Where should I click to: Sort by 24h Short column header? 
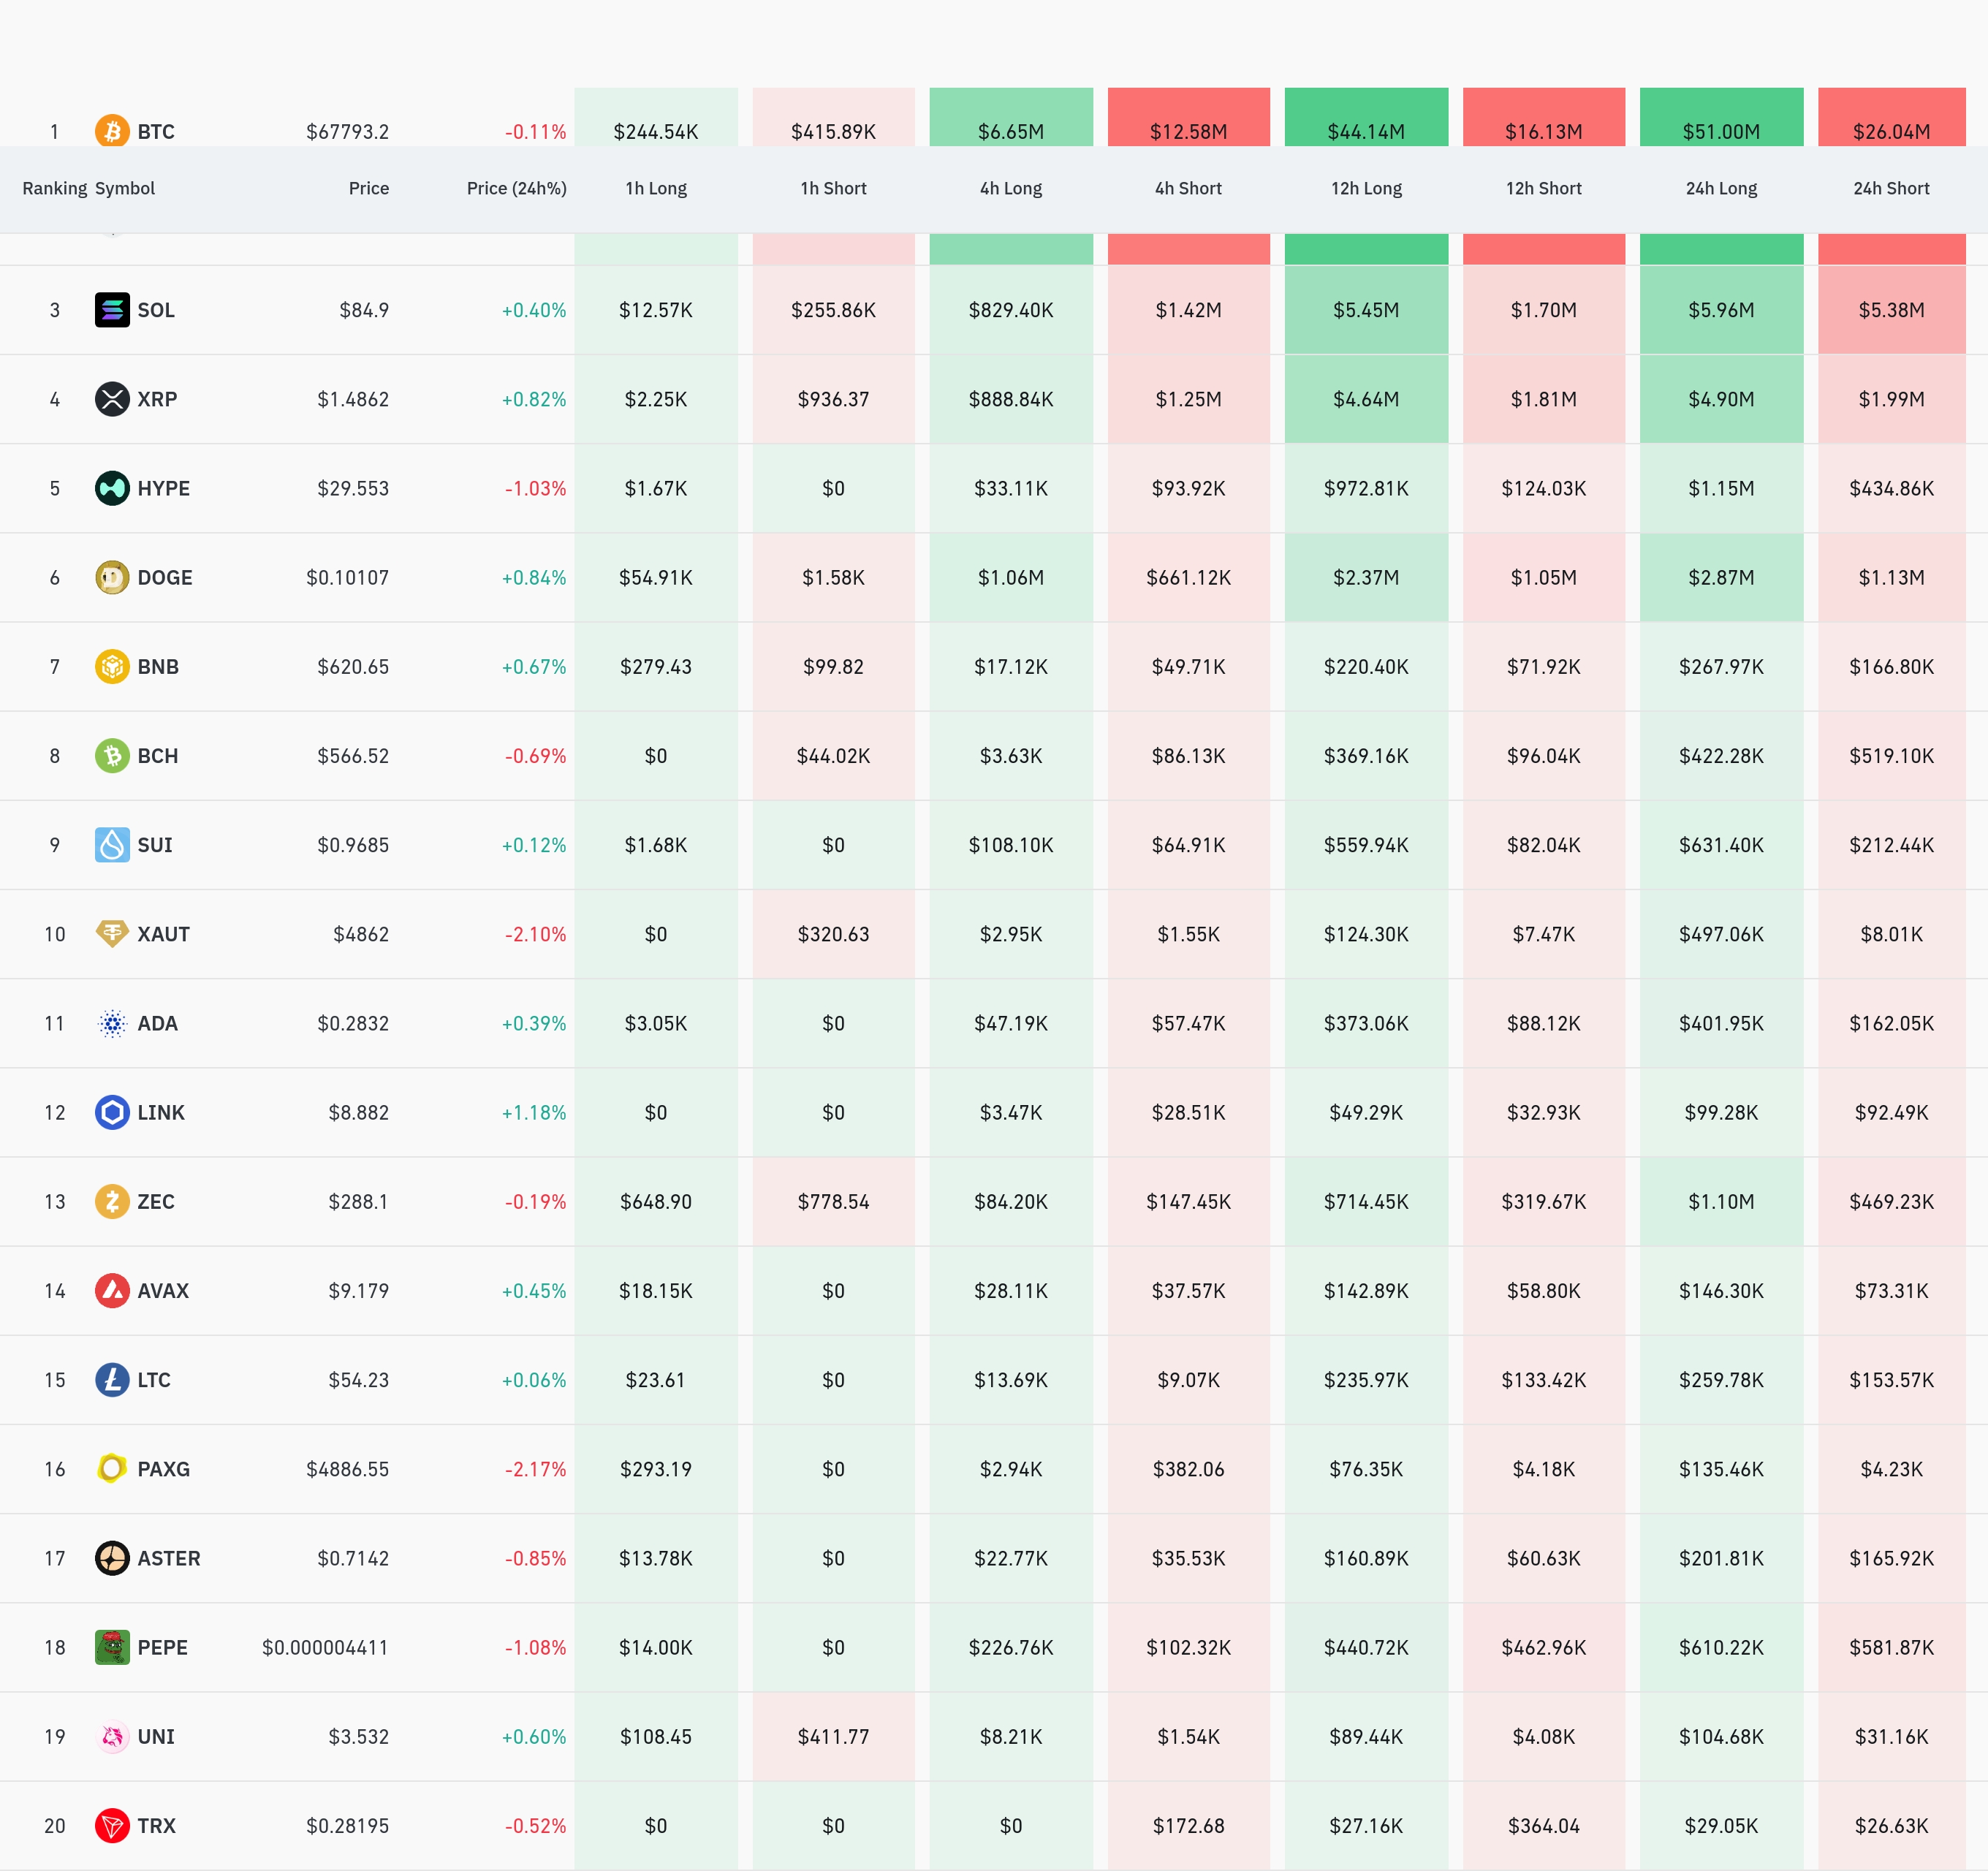click(x=1890, y=188)
